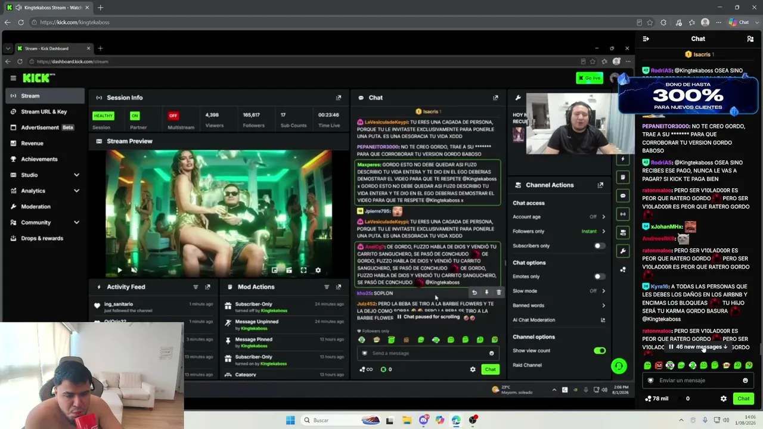Viewport: 763px width, 429px height.
Task: Jump to the 46 new messages
Action: tap(697, 347)
